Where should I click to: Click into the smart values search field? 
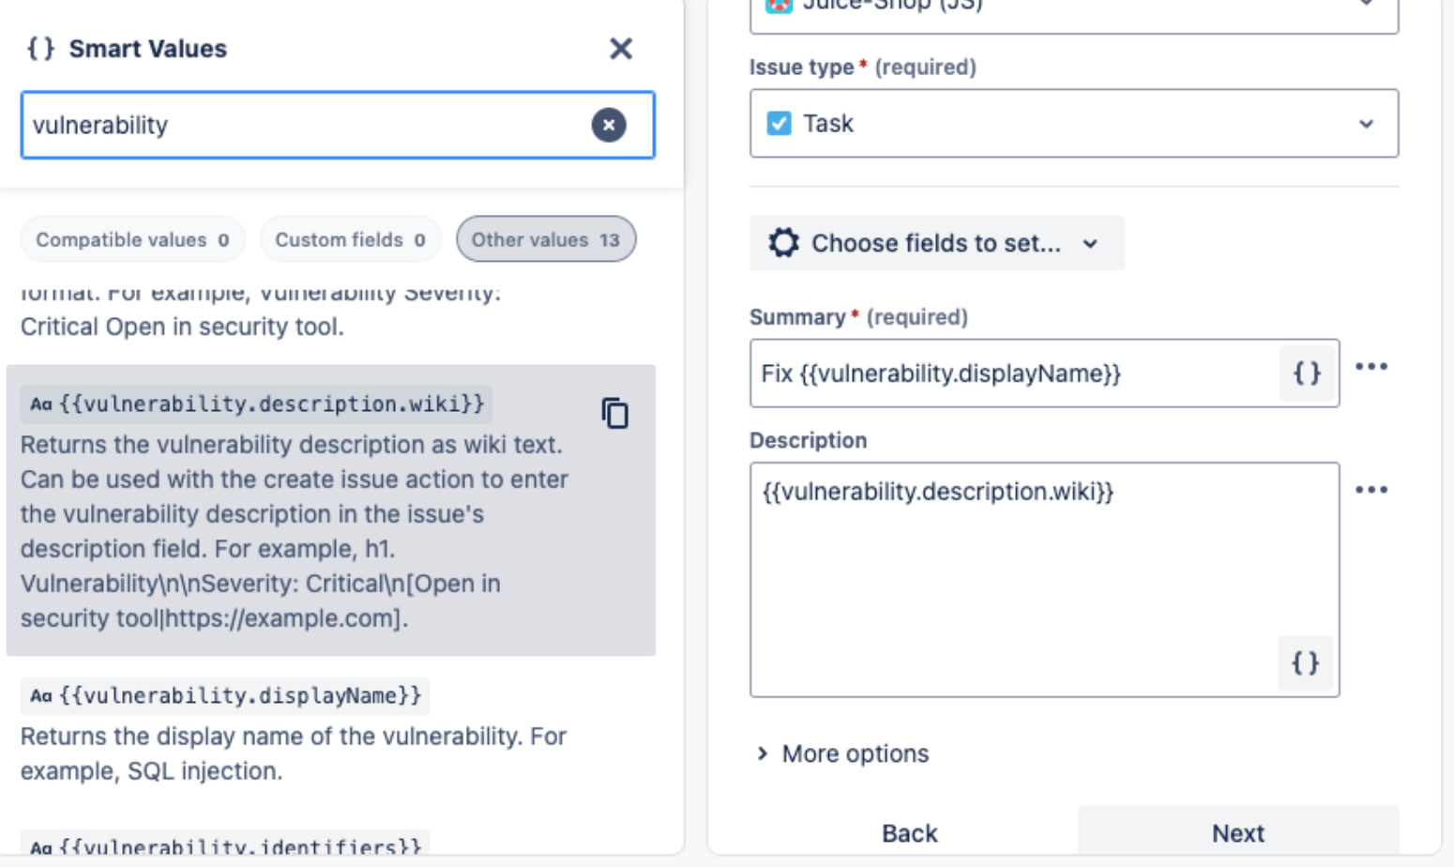click(x=300, y=125)
